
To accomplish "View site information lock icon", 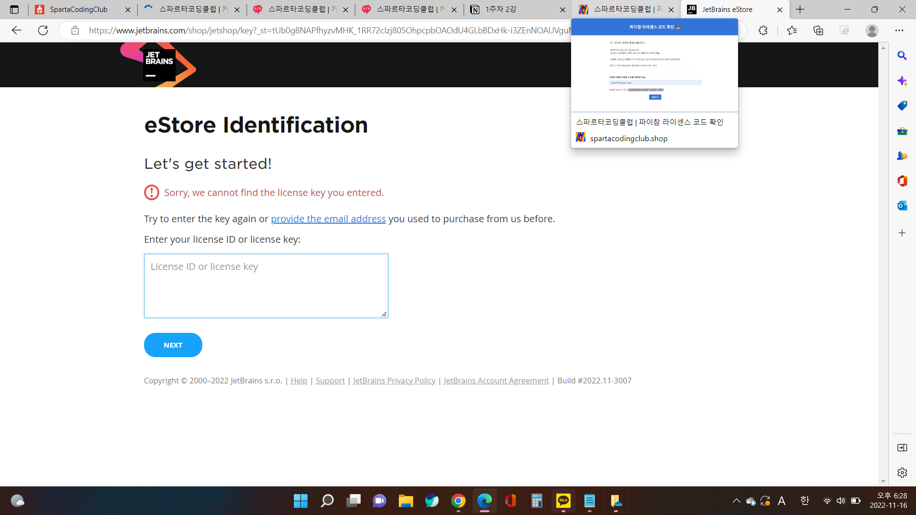I will 75,31.
